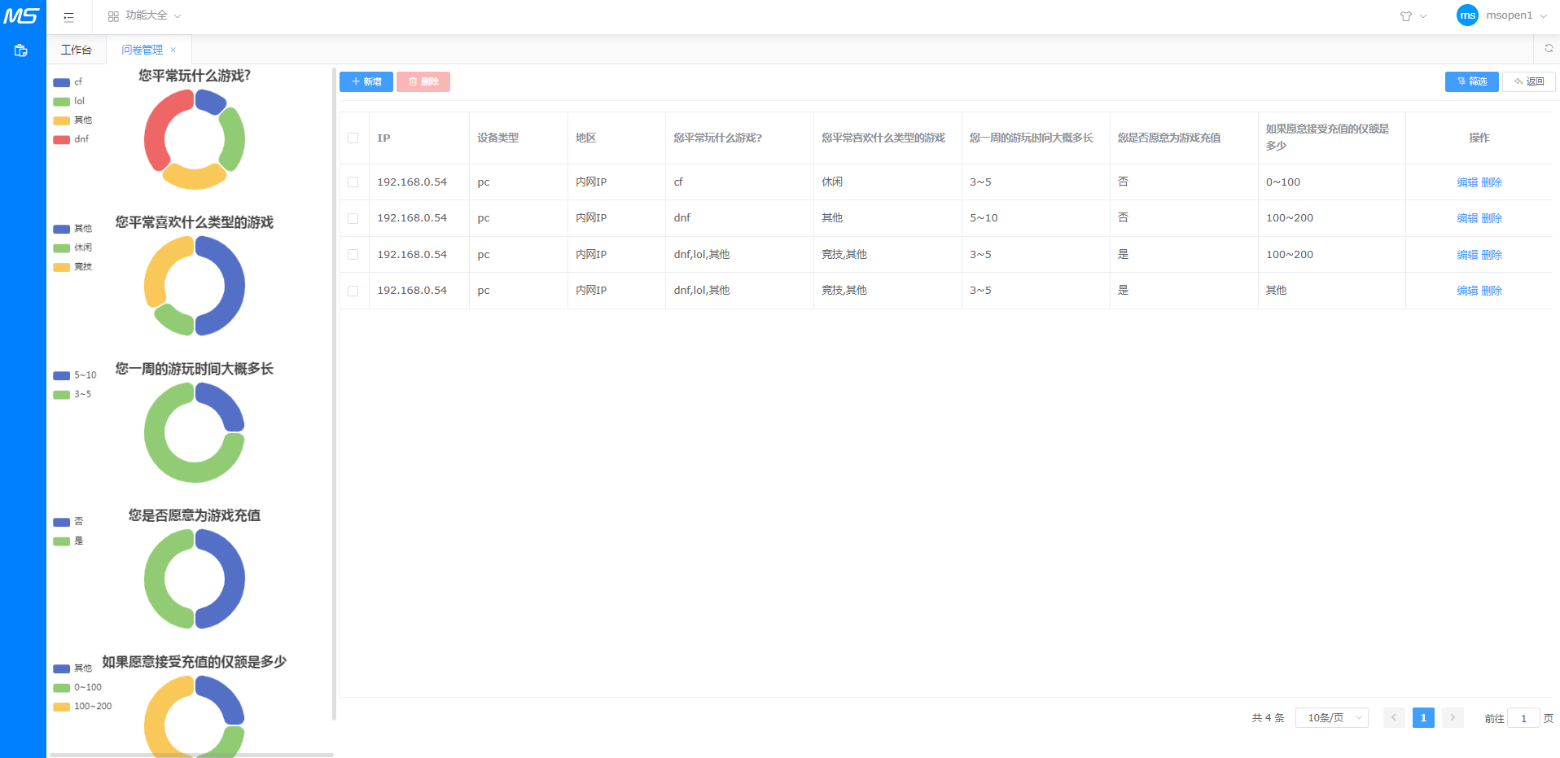Image resolution: width=1560 pixels, height=758 pixels.
Task: Open the sidebar briefcase module icon
Action: [21, 50]
